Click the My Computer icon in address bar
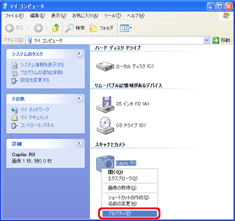Viewport: 235px width, 221px height. point(30,41)
